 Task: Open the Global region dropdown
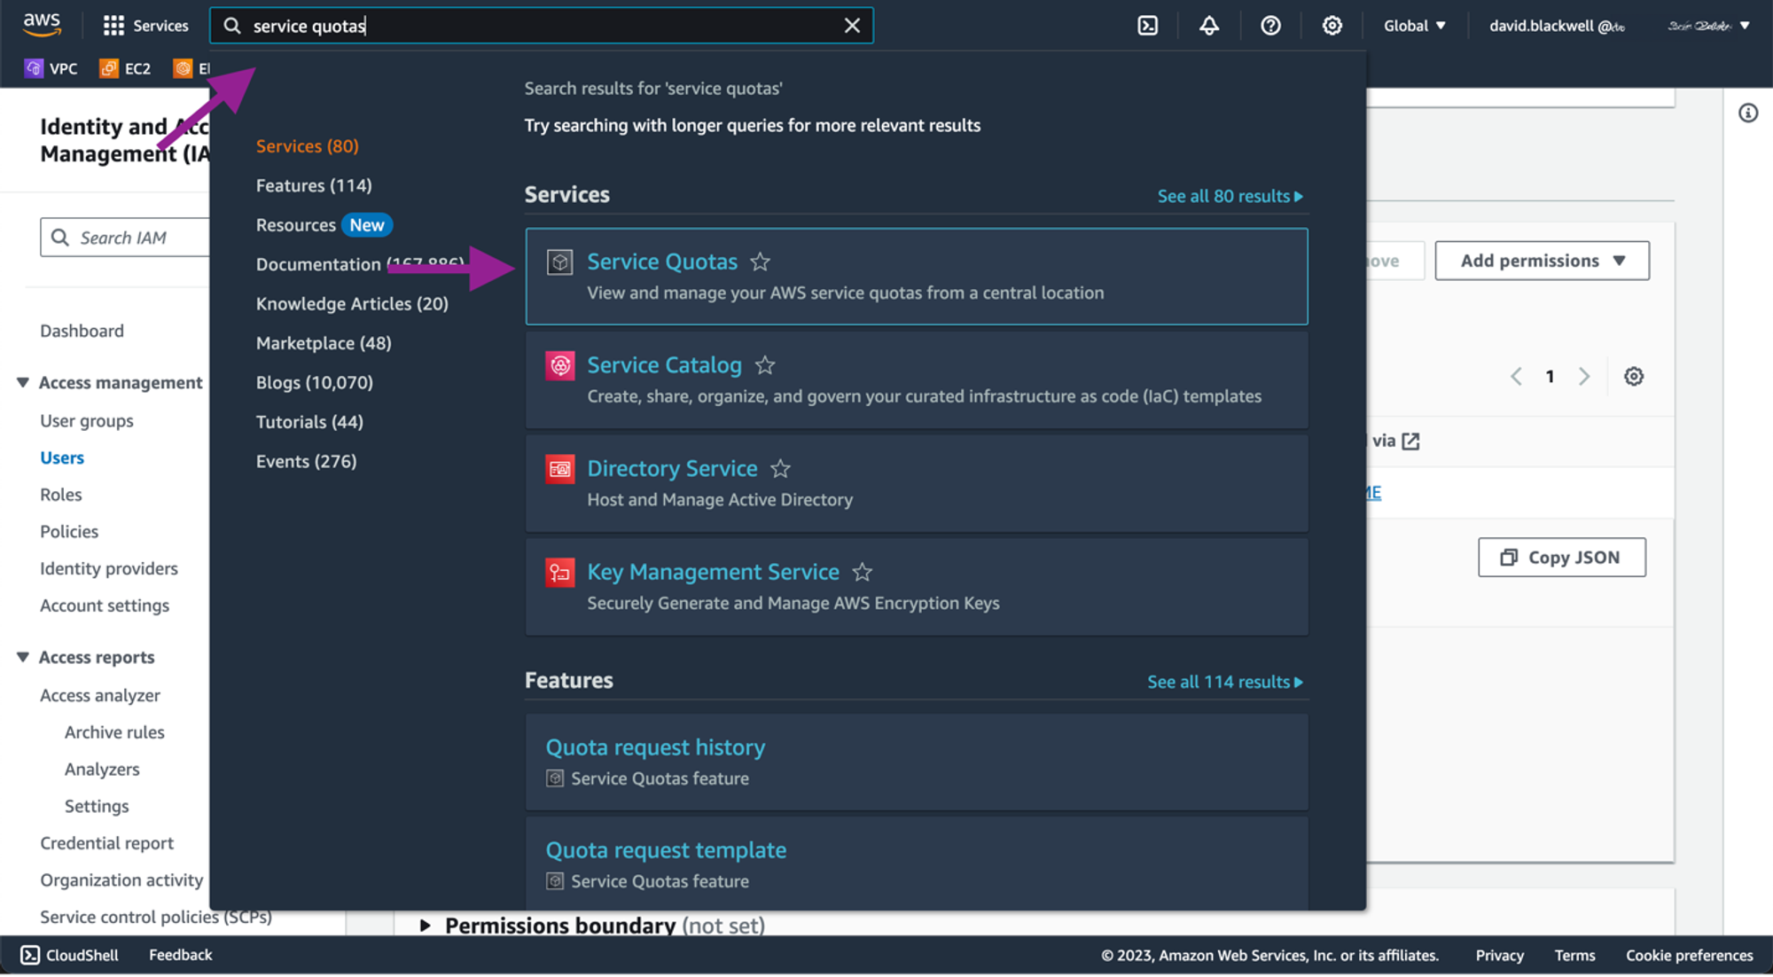coord(1414,26)
